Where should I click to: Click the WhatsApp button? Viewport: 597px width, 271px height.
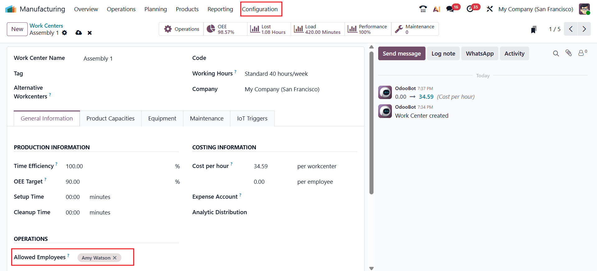pos(480,53)
